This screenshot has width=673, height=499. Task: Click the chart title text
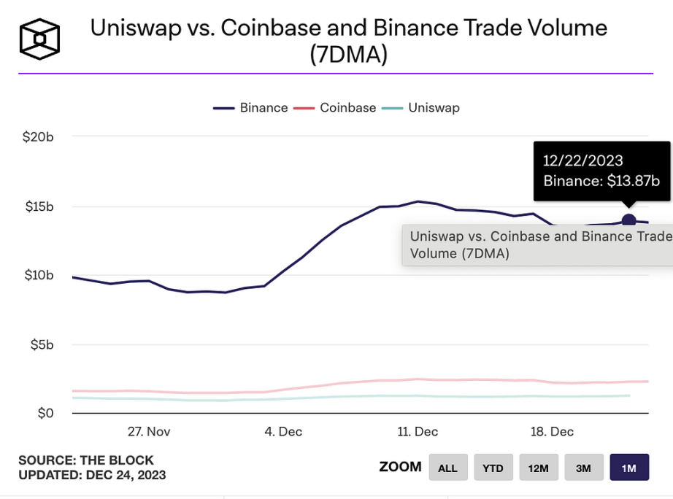[348, 41]
